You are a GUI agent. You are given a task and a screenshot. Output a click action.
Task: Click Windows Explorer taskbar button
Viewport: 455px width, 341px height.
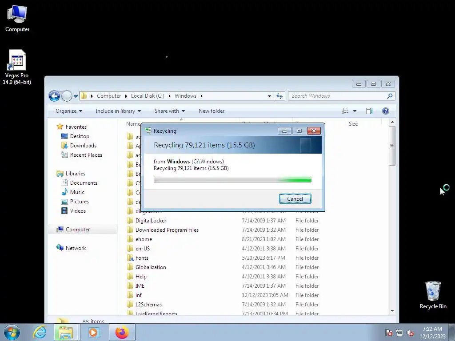(x=66, y=332)
